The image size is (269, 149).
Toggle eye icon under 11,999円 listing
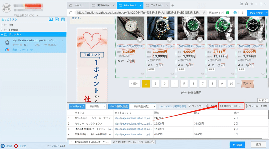click(x=172, y=74)
